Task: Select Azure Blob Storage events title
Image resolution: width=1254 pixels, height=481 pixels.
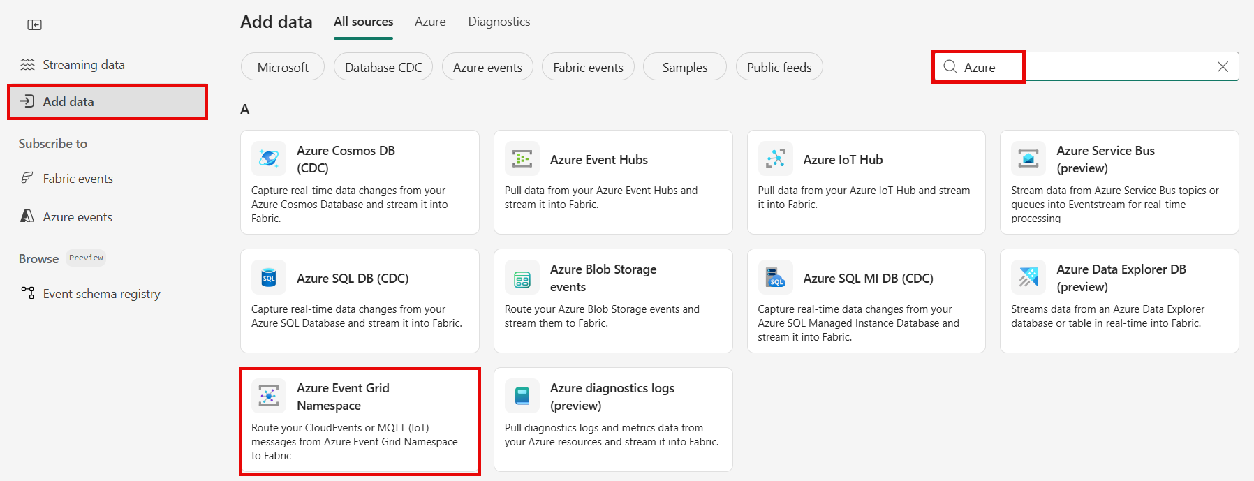Action: 603,278
